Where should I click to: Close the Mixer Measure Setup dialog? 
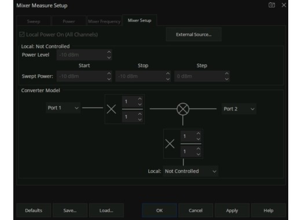[284, 5]
